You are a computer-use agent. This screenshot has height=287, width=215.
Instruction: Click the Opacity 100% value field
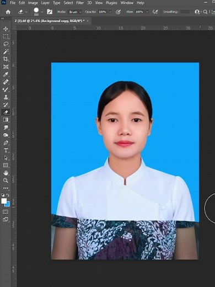point(103,12)
